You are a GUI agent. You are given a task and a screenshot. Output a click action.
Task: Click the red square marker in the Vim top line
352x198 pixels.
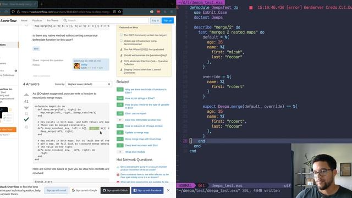coord(251,8)
